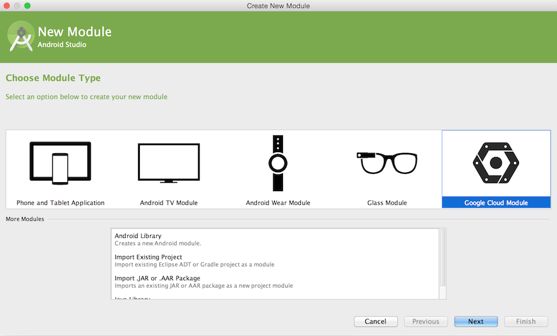The image size is (557, 336).
Task: Click the partially visible Java Library entry
Action: coord(132,298)
